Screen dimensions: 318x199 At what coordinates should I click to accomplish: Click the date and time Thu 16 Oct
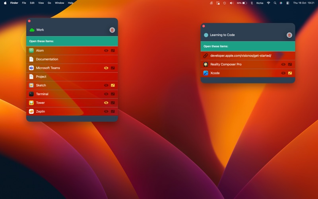point(304,3)
